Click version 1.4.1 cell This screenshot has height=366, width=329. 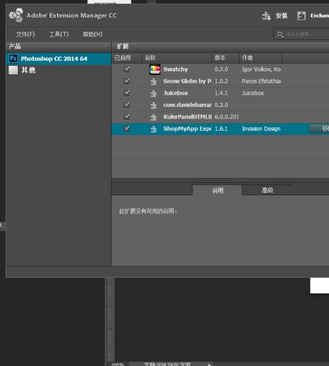tap(221, 93)
